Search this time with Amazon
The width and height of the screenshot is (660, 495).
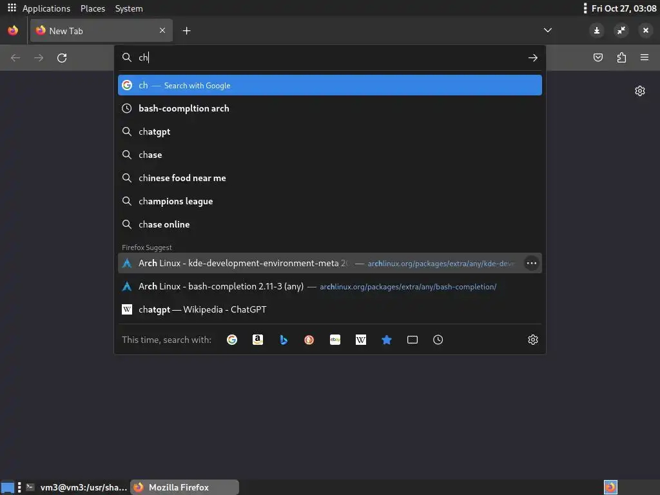point(258,340)
